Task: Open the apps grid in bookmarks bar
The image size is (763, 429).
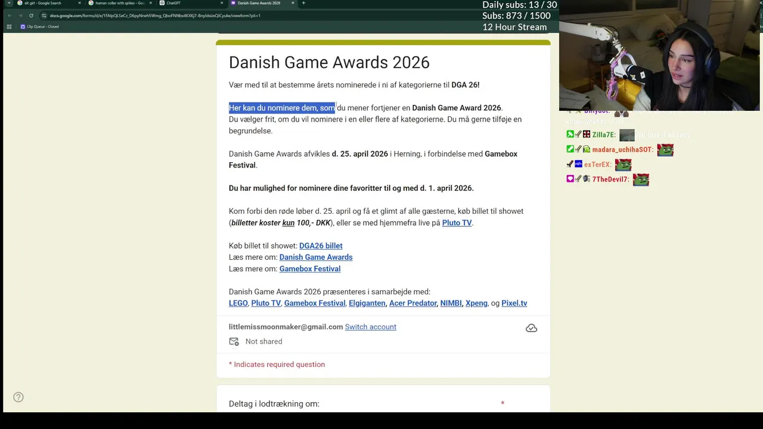Action: [x=9, y=27]
